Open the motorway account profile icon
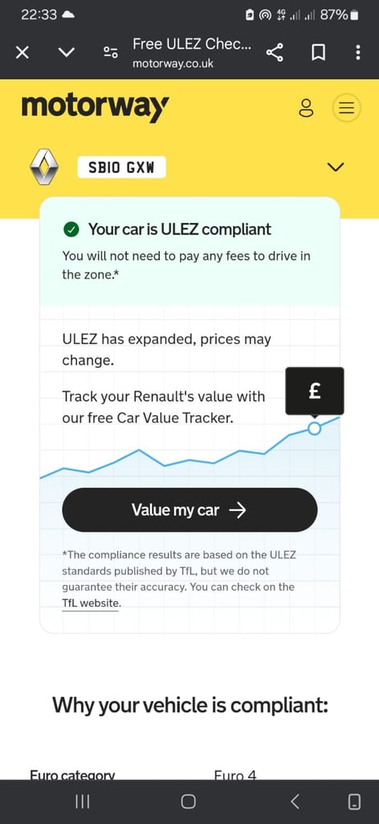Image resolution: width=379 pixels, height=824 pixels. [x=306, y=108]
